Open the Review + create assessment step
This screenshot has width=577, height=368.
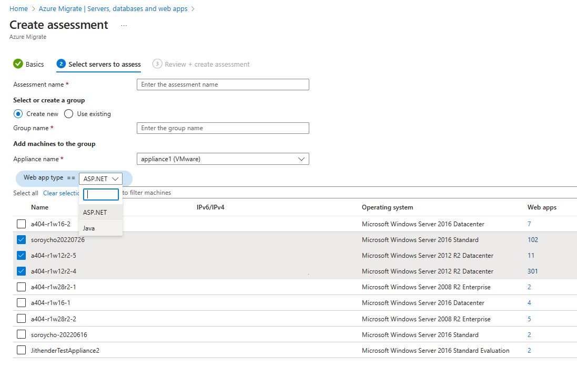[x=206, y=64]
